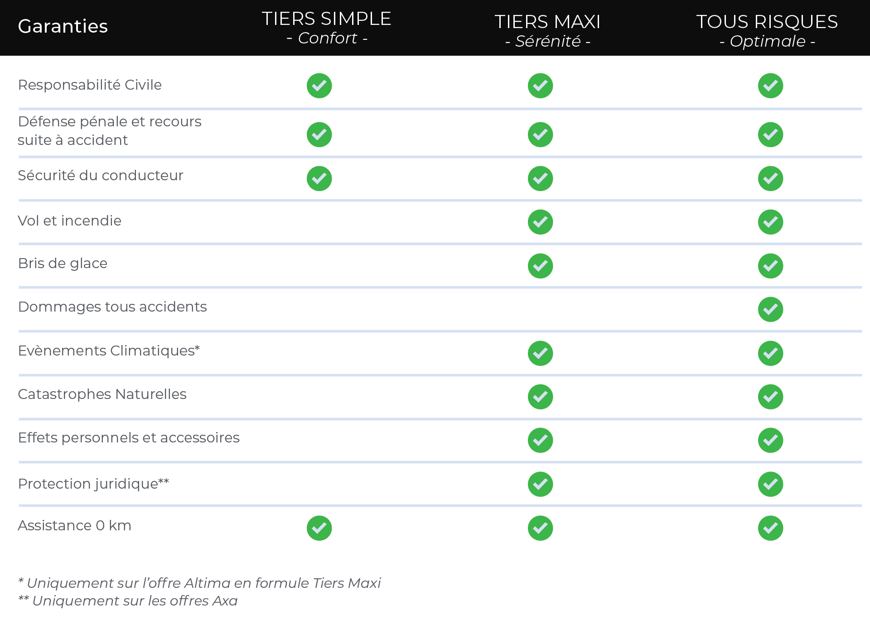Click Dommages tous accidents checkmark under Tous Risques
Viewport: 870px width, 634px height.
(770, 309)
